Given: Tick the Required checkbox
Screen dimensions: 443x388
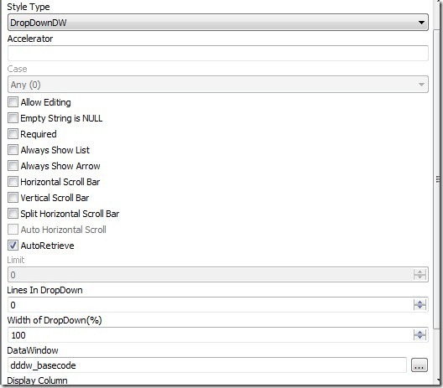Looking at the screenshot, I should pos(13,134).
